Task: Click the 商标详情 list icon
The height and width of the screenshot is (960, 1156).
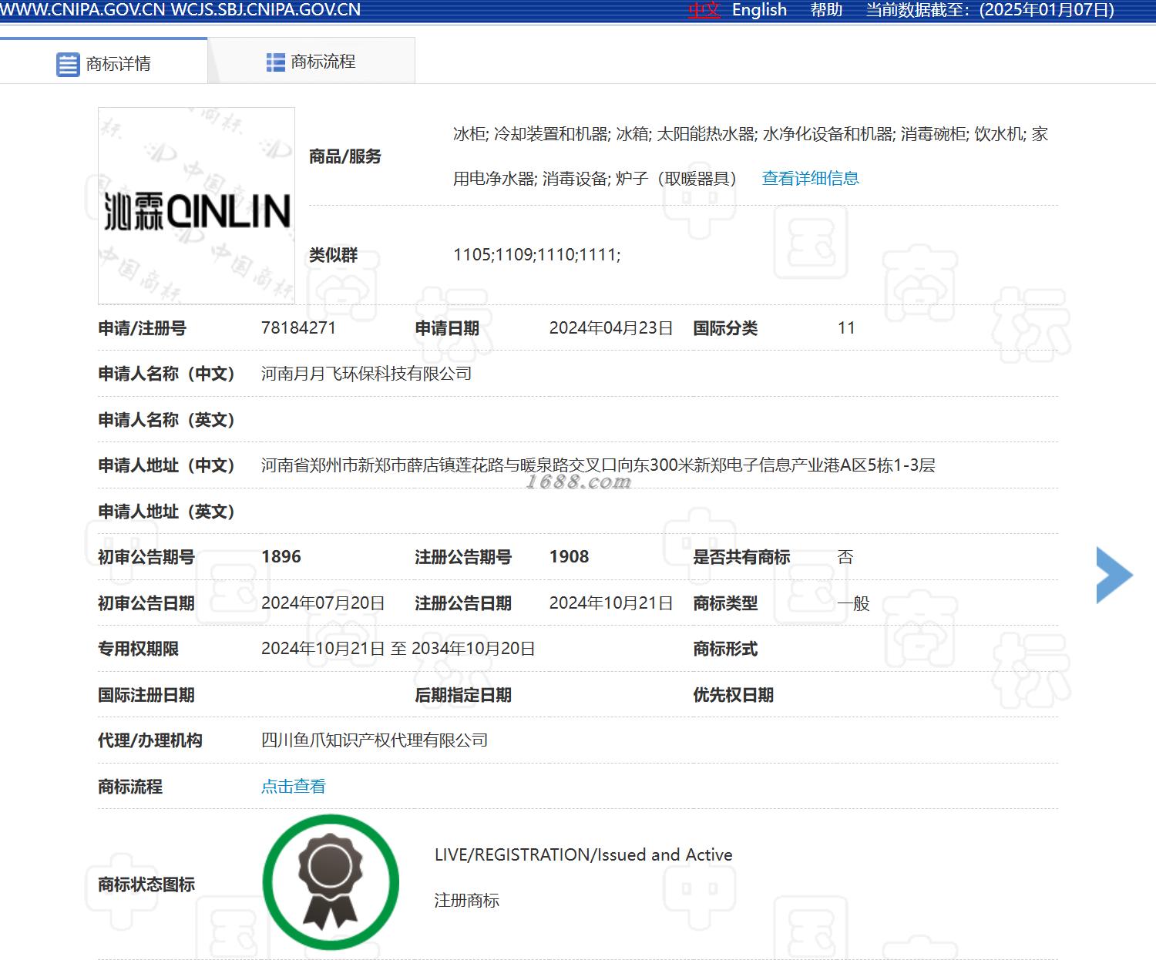Action: point(68,64)
